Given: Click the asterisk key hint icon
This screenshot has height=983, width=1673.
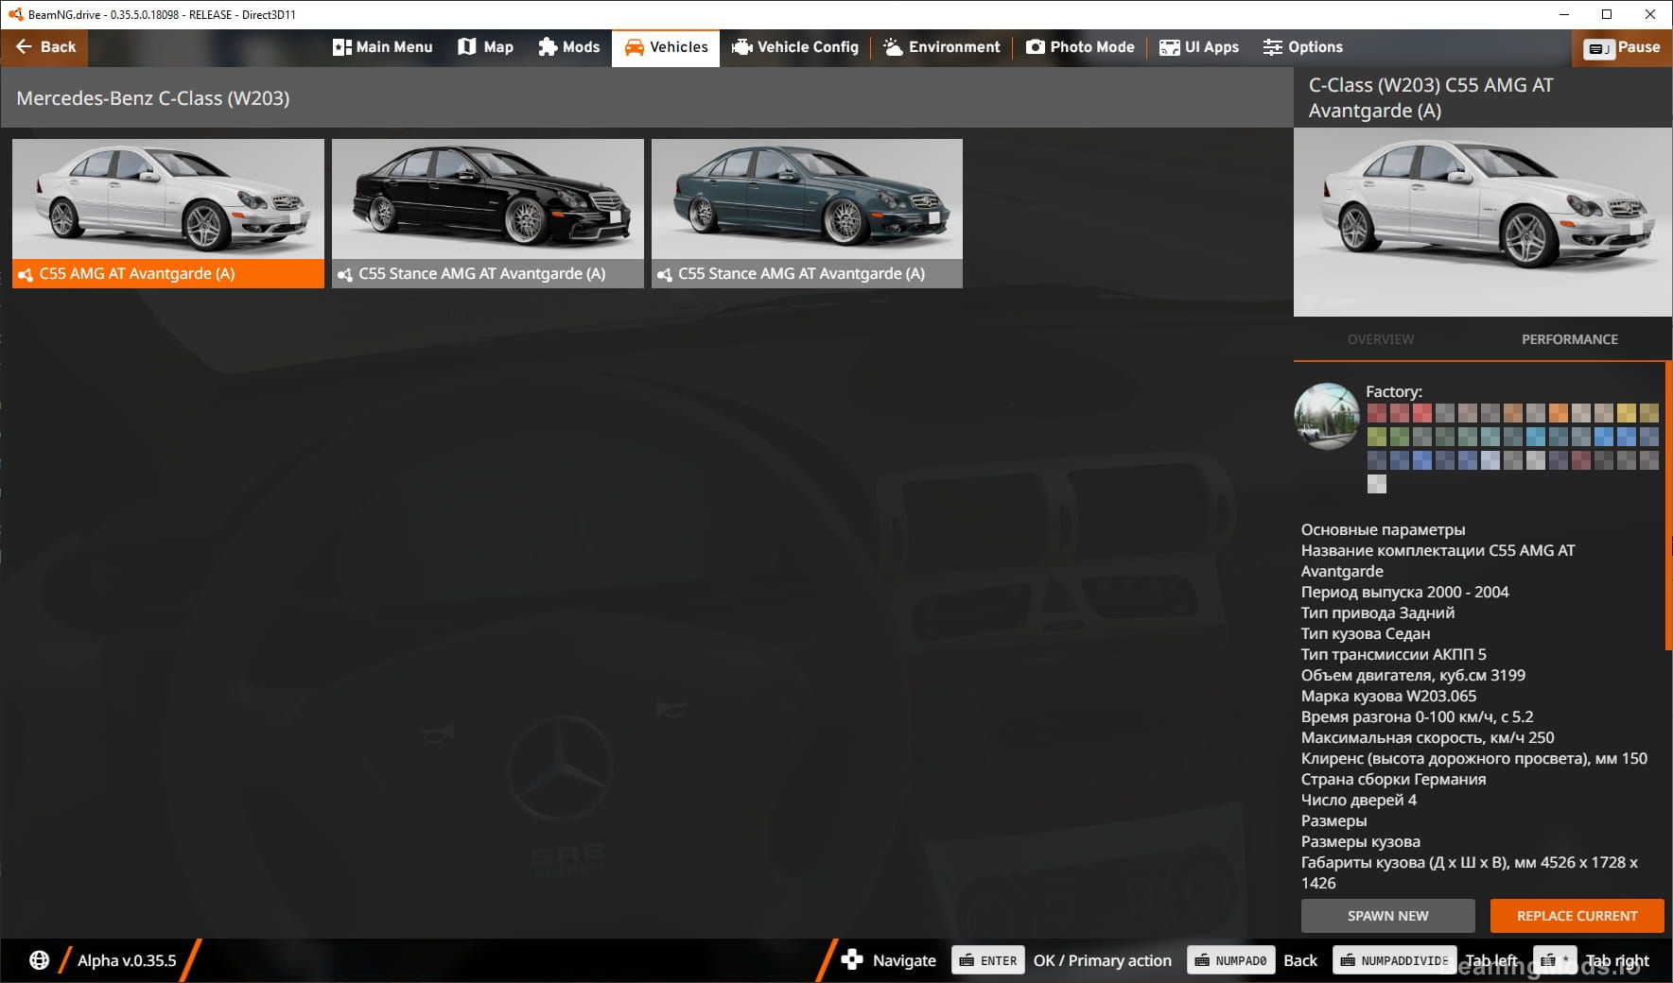Looking at the screenshot, I should (x=1555, y=960).
